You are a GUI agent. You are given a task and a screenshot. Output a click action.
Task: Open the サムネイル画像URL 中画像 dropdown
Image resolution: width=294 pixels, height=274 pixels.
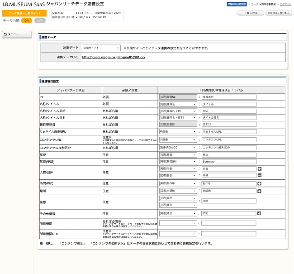tap(178, 132)
